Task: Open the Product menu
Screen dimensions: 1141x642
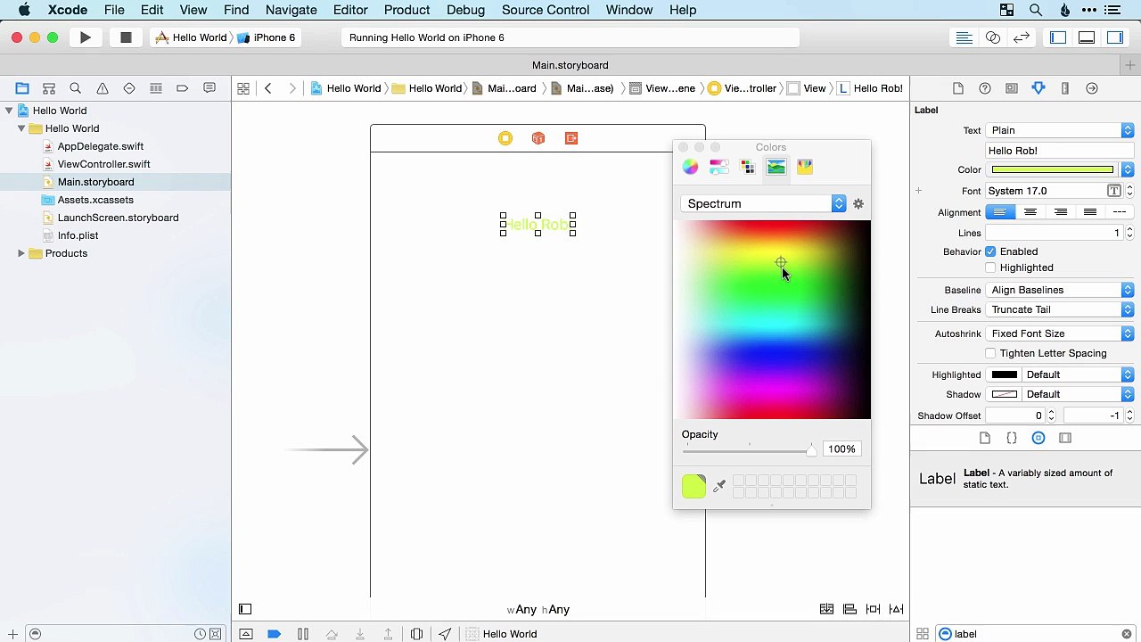Action: [407, 10]
